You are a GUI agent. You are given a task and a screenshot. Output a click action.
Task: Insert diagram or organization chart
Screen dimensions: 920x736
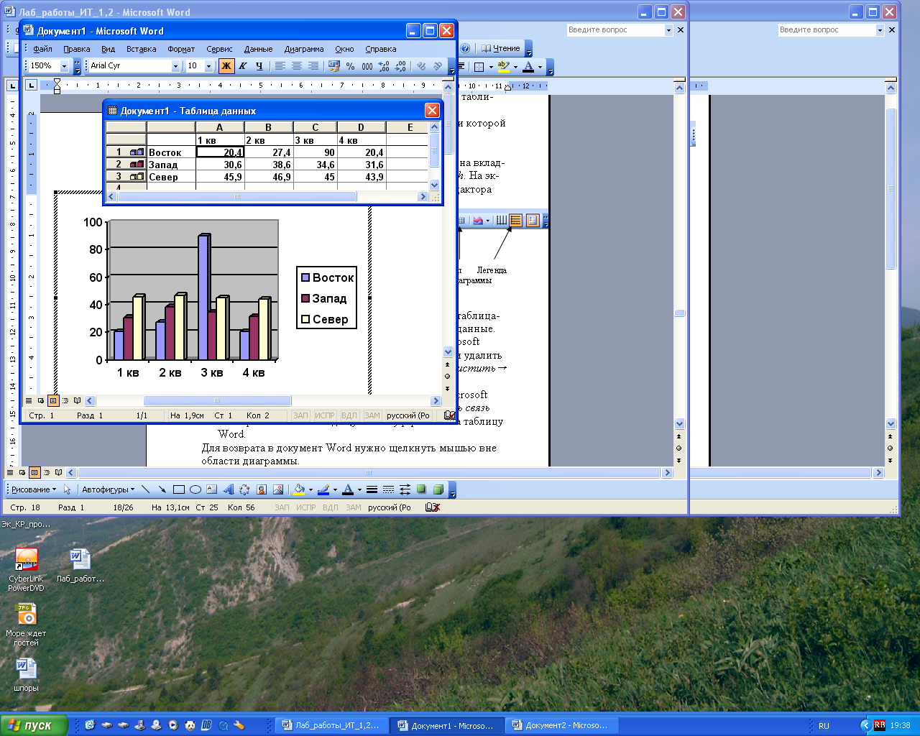click(x=244, y=489)
